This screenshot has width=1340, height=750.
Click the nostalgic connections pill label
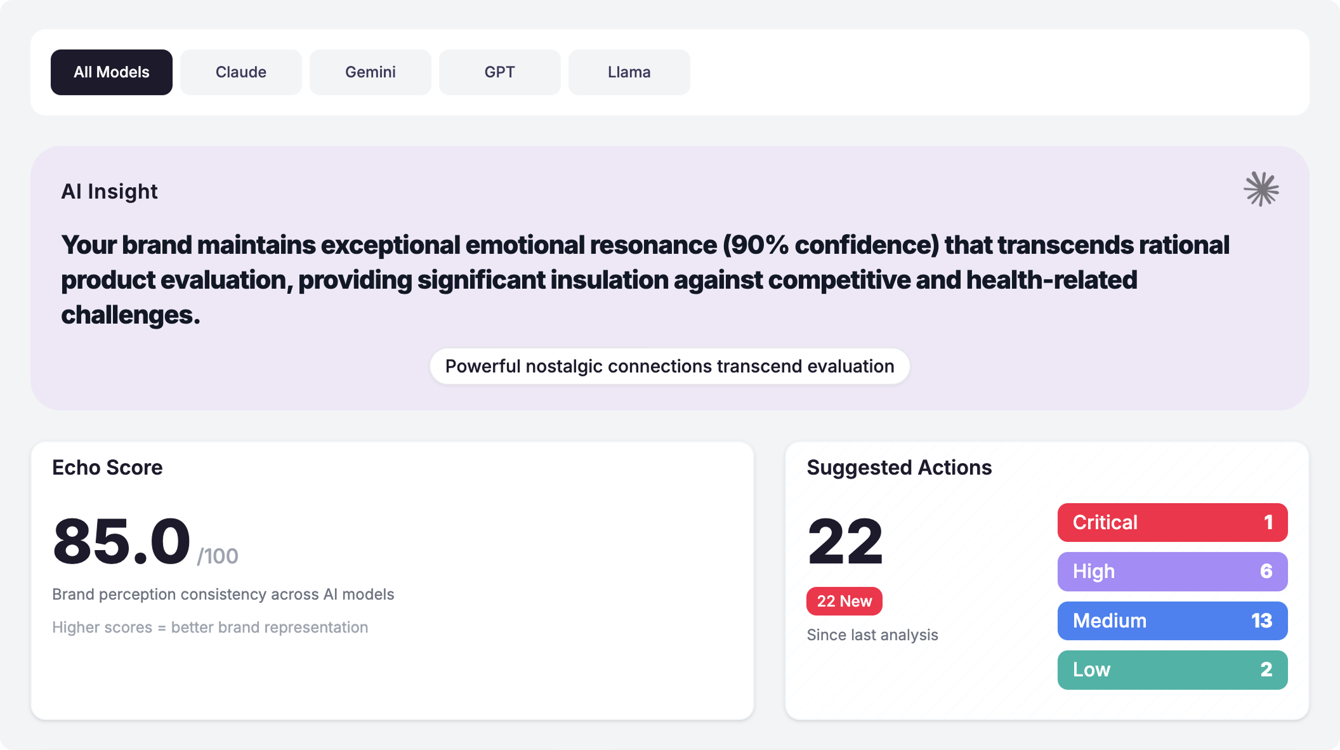(669, 366)
